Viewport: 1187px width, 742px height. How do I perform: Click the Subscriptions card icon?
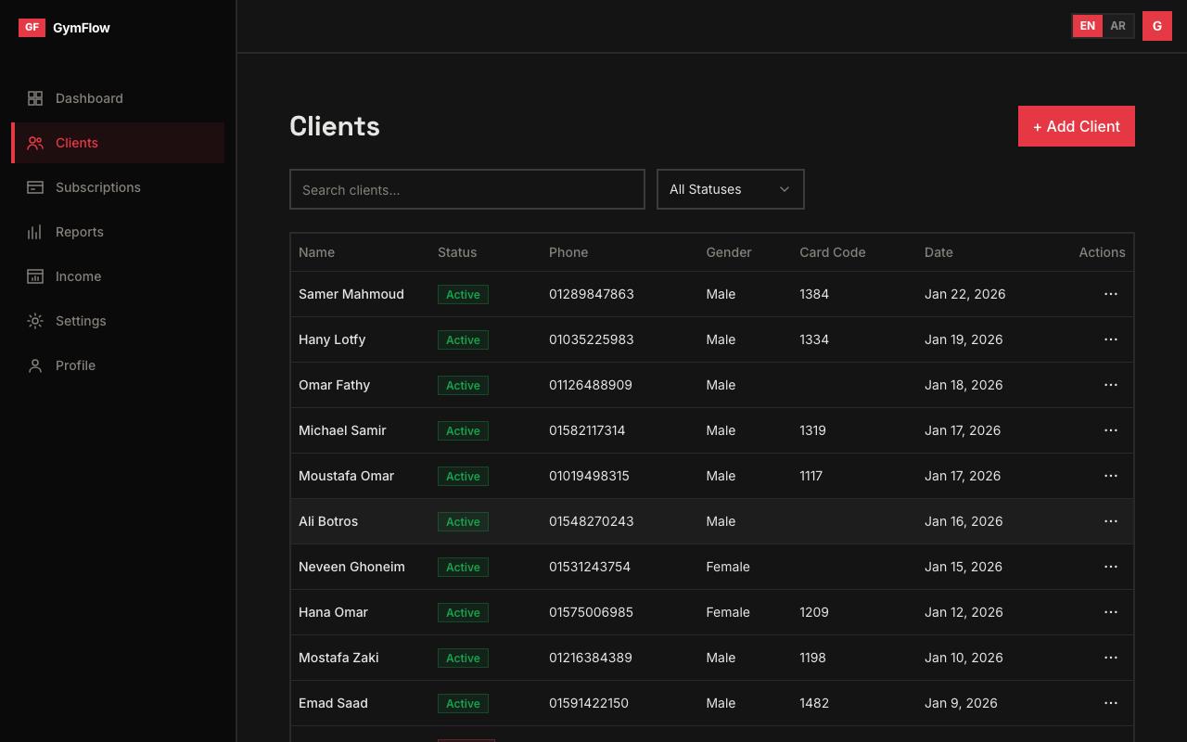pyautogui.click(x=35, y=187)
